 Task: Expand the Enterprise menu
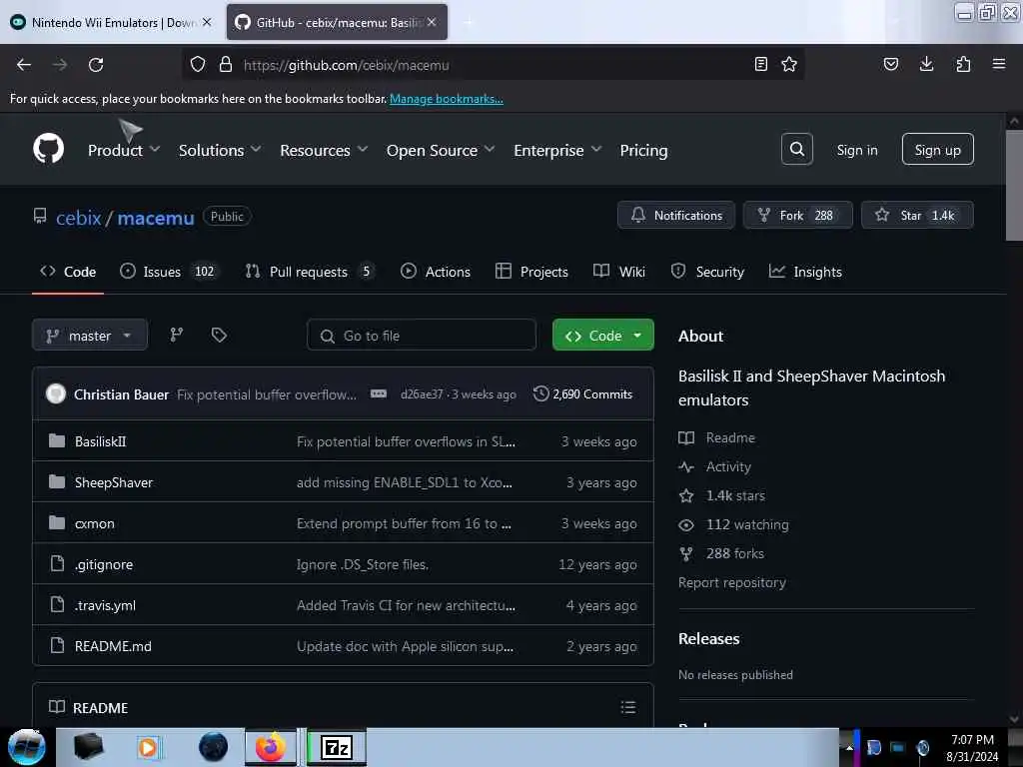pos(557,150)
